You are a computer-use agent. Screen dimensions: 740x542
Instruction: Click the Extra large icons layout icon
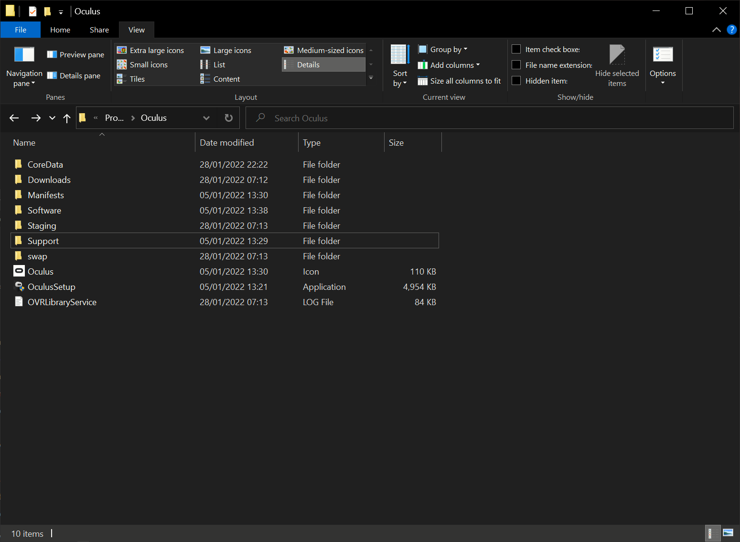pos(122,50)
